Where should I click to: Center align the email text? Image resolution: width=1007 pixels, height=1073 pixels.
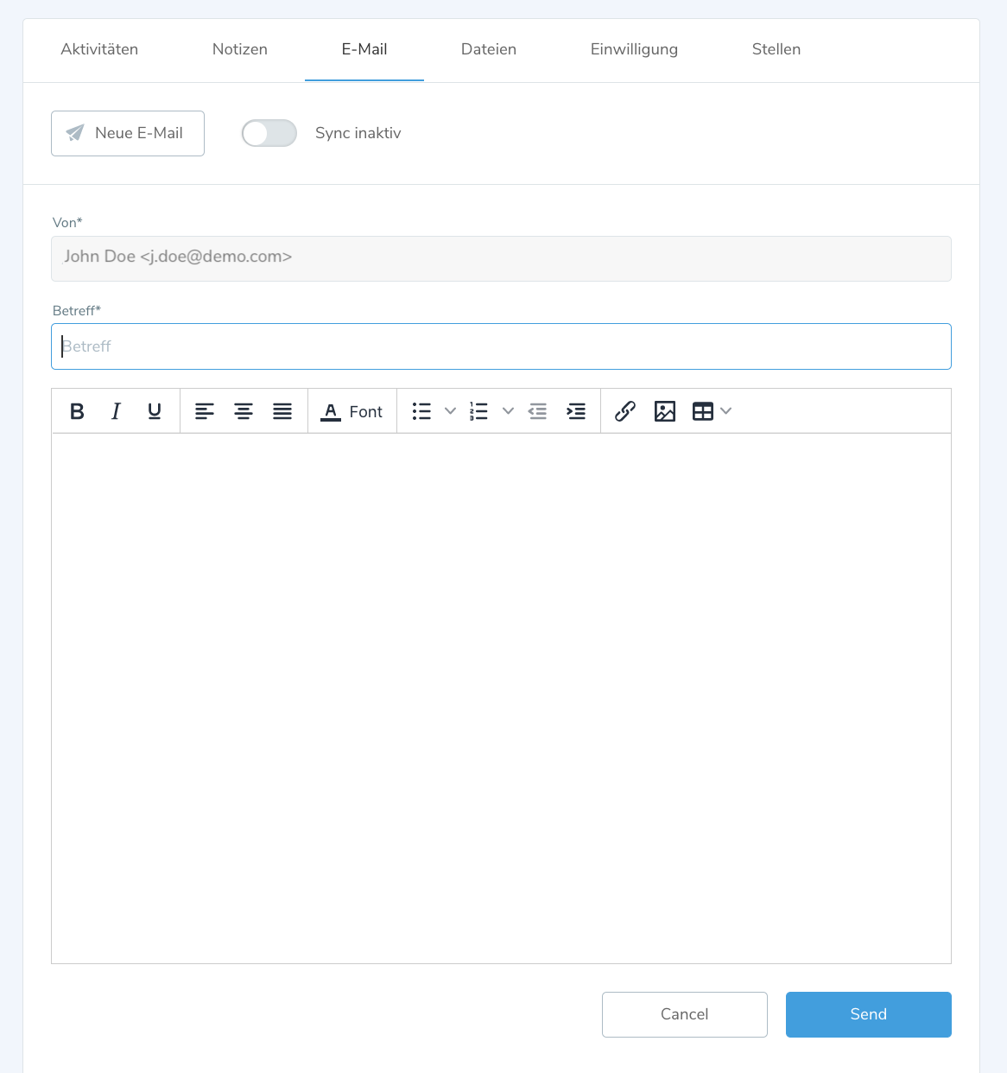244,411
